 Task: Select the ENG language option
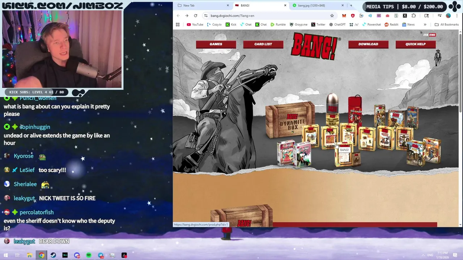click(x=432, y=35)
